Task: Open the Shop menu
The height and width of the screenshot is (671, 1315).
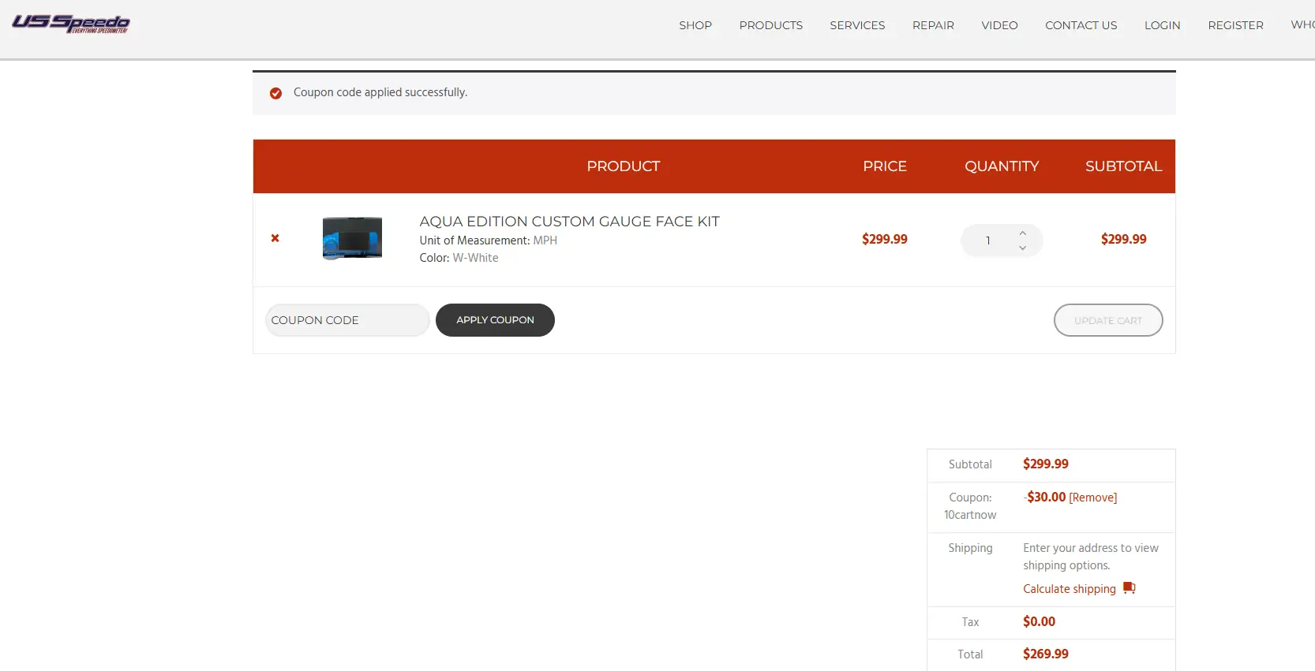Action: click(x=695, y=25)
